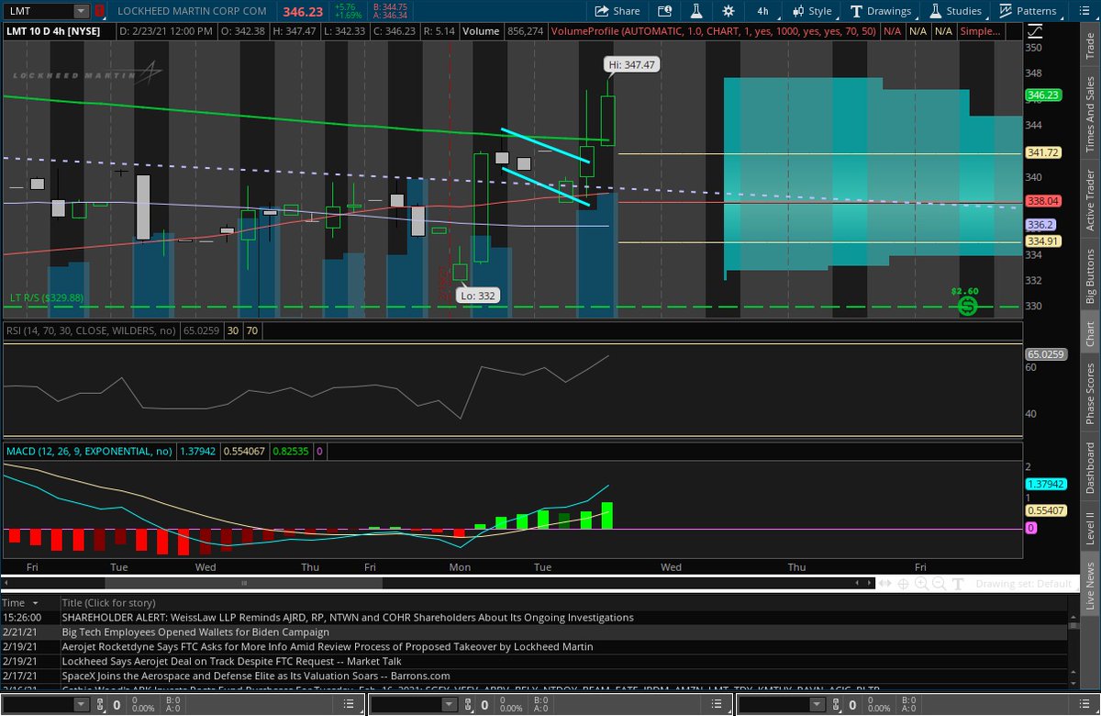Click the Share icon in the chart toolbar
1101x716 pixels.
(617, 11)
